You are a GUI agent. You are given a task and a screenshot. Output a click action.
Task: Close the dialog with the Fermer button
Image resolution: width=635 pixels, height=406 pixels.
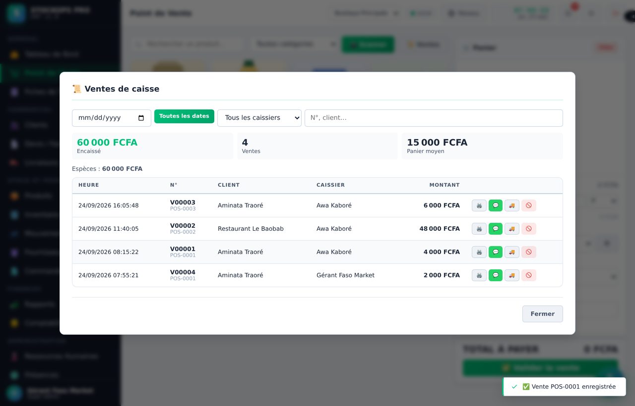point(543,314)
